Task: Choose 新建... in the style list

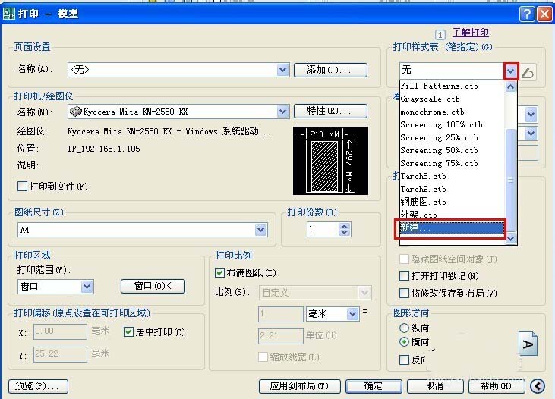Action: (x=452, y=228)
